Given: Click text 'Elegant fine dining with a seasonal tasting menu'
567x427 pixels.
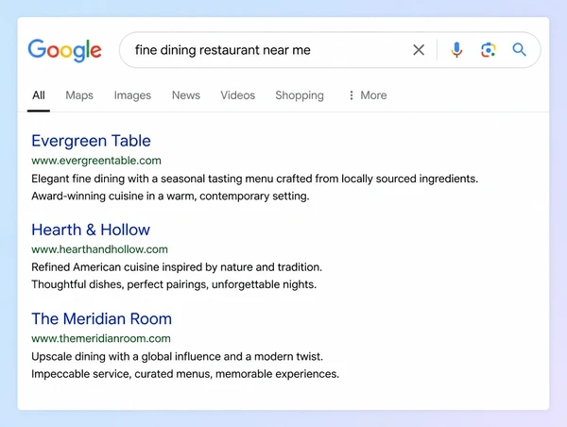Looking at the screenshot, I should (x=152, y=179).
